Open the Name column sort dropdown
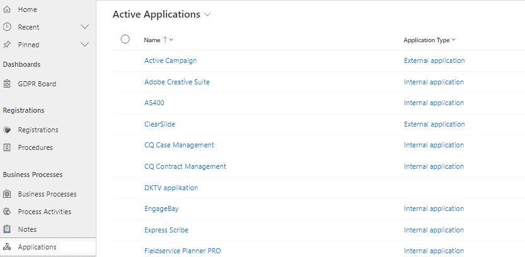The width and height of the screenshot is (525, 257). (171, 40)
